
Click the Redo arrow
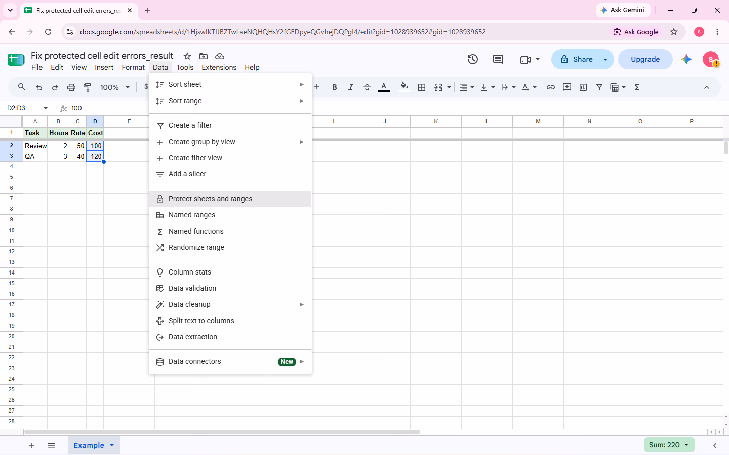click(x=55, y=87)
